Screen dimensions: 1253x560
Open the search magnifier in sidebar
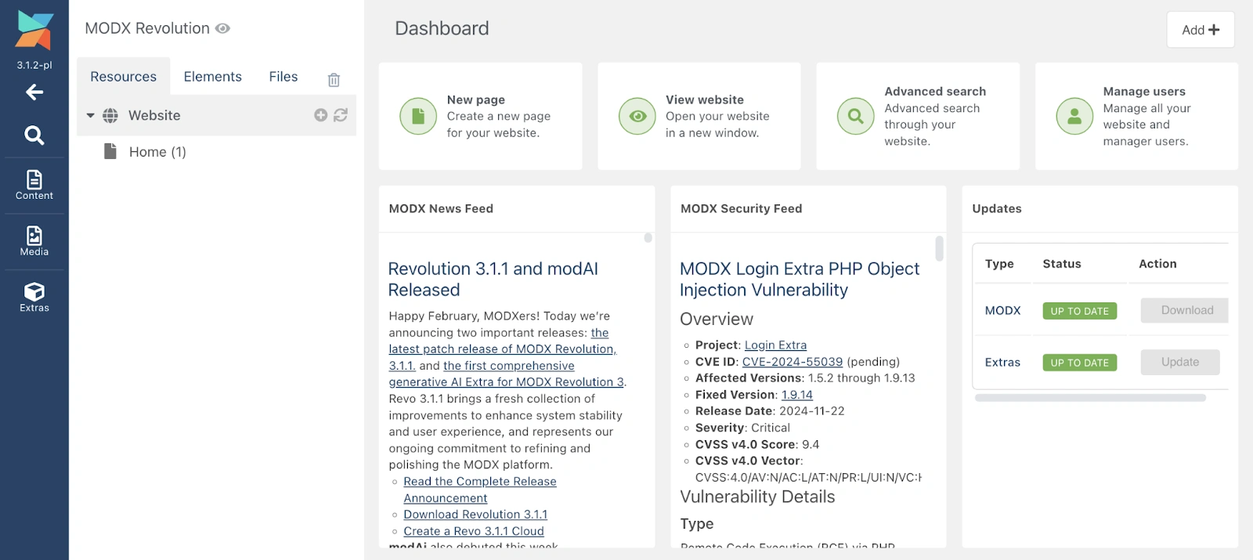pyautogui.click(x=34, y=135)
